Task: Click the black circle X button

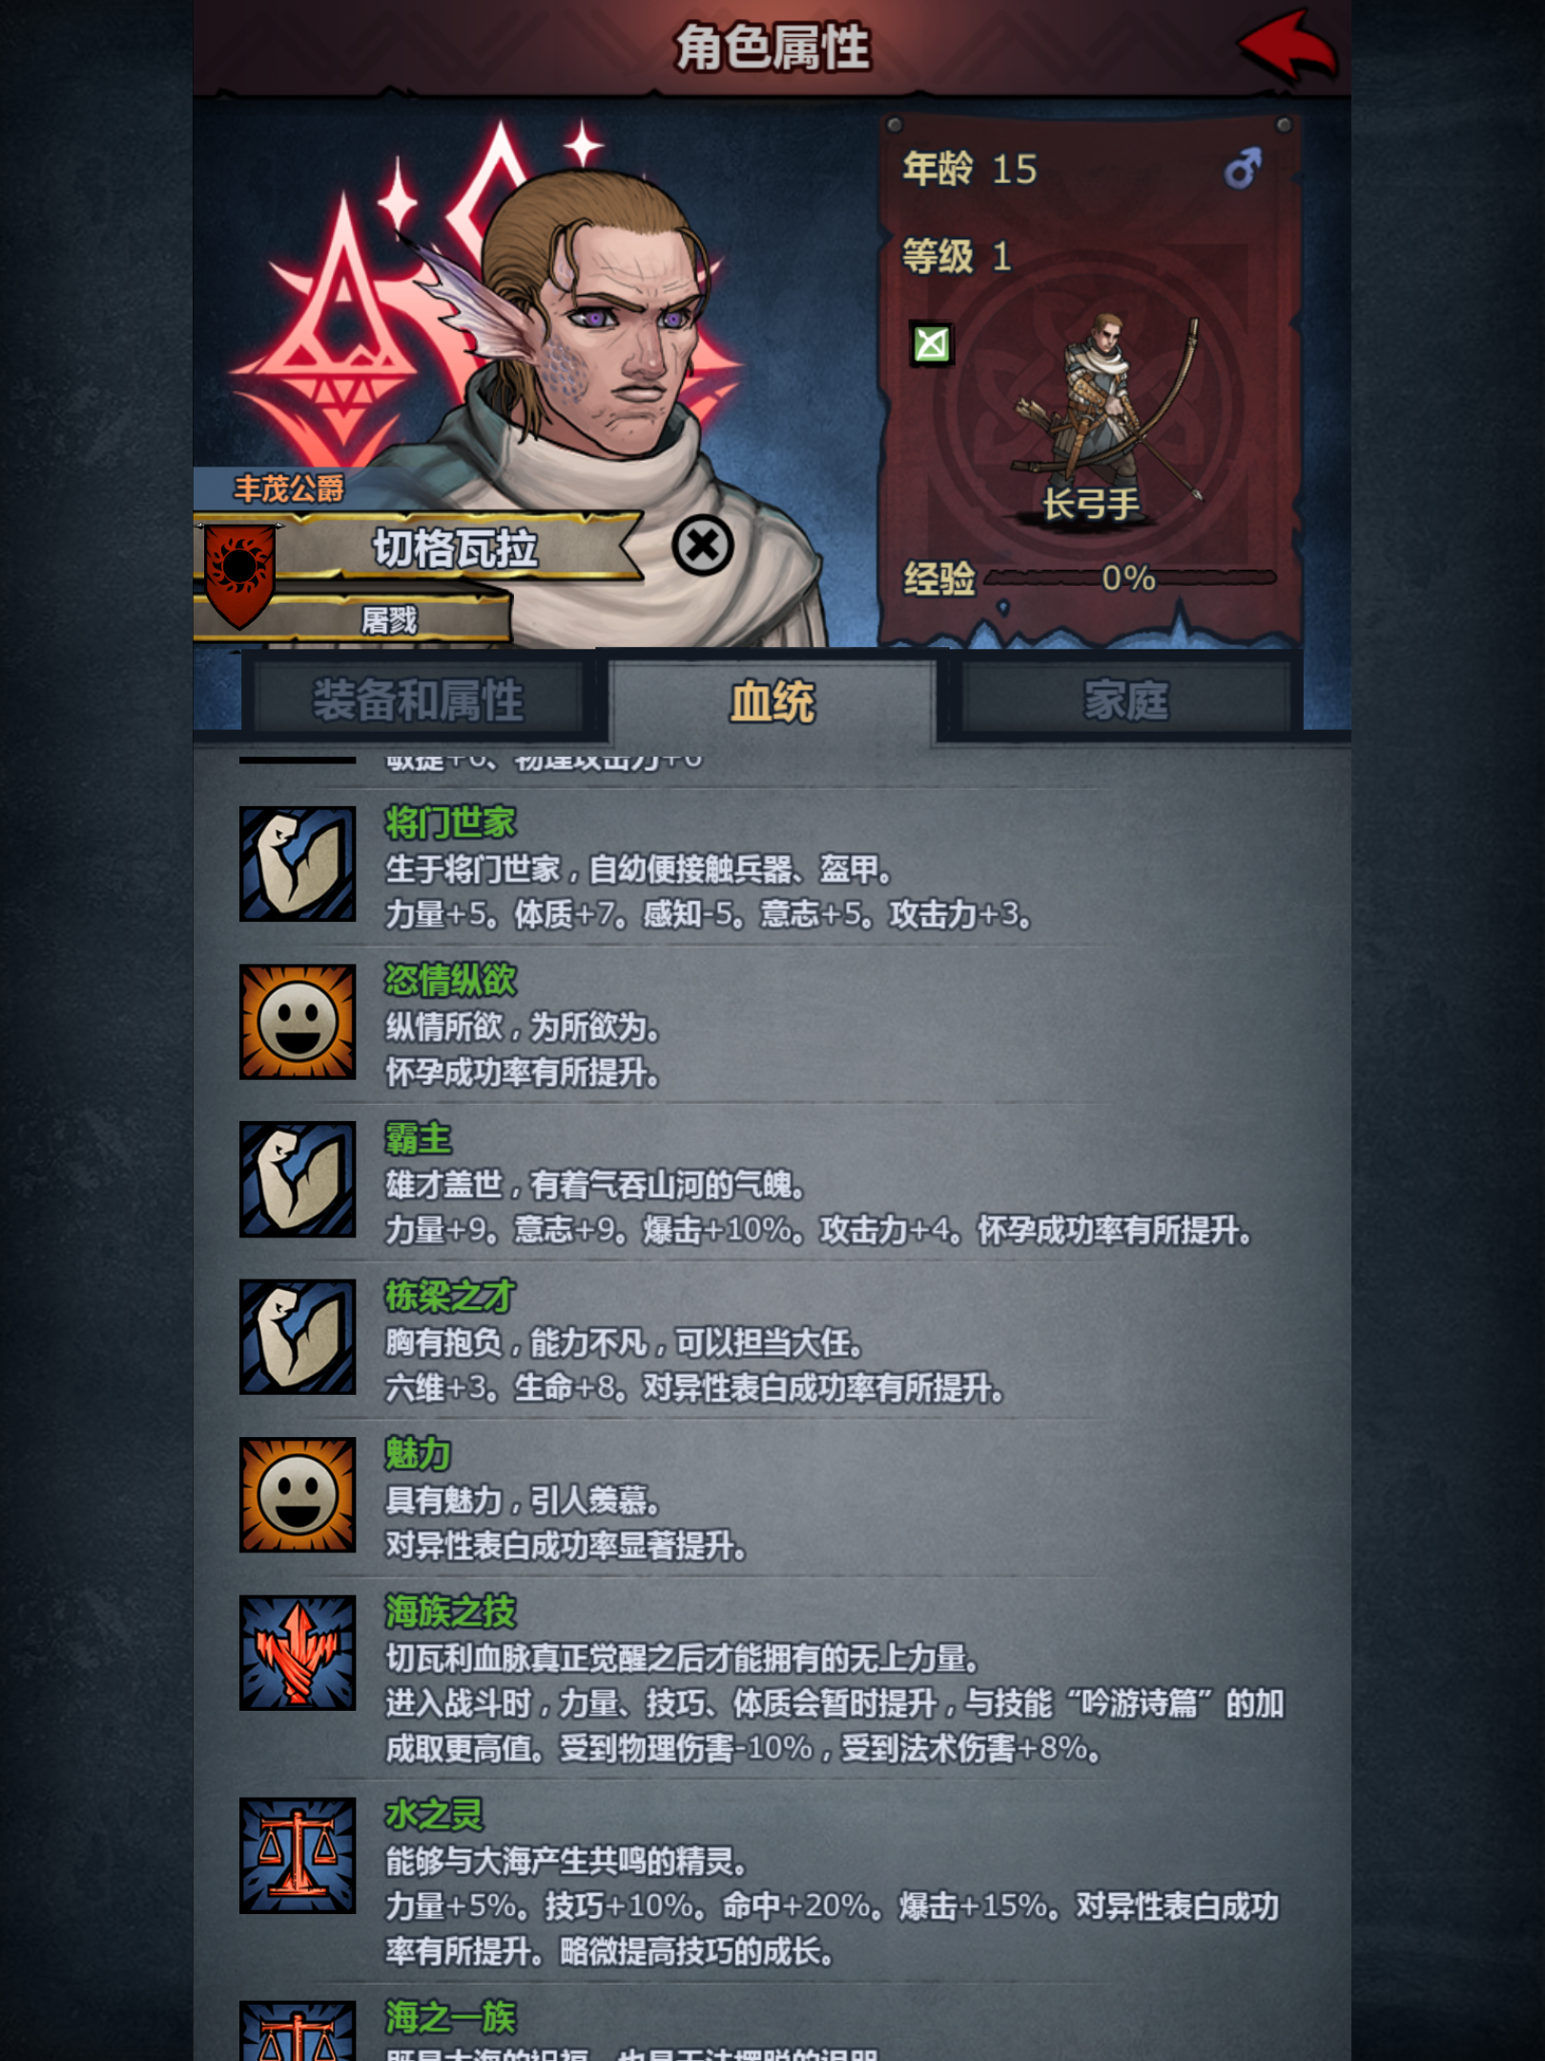Action: [703, 546]
